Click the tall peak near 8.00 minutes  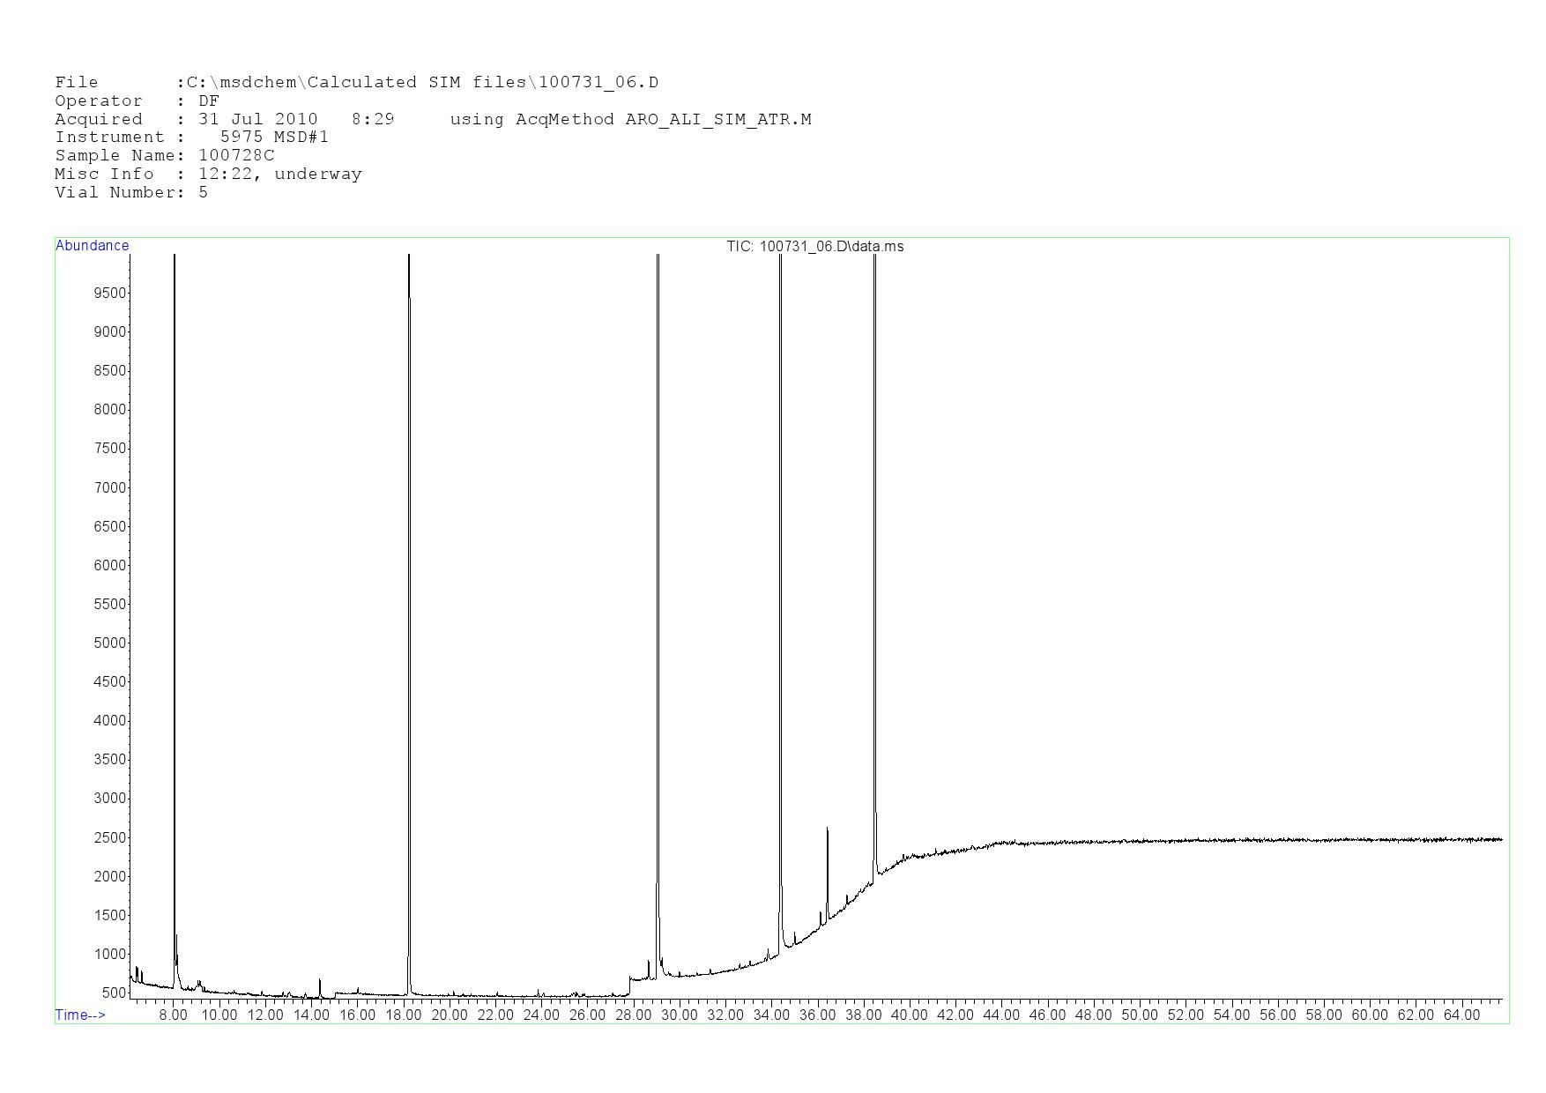(175, 529)
